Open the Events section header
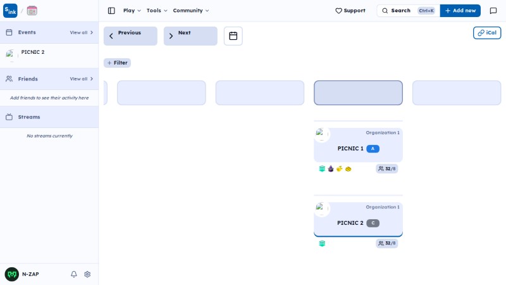 click(x=49, y=32)
